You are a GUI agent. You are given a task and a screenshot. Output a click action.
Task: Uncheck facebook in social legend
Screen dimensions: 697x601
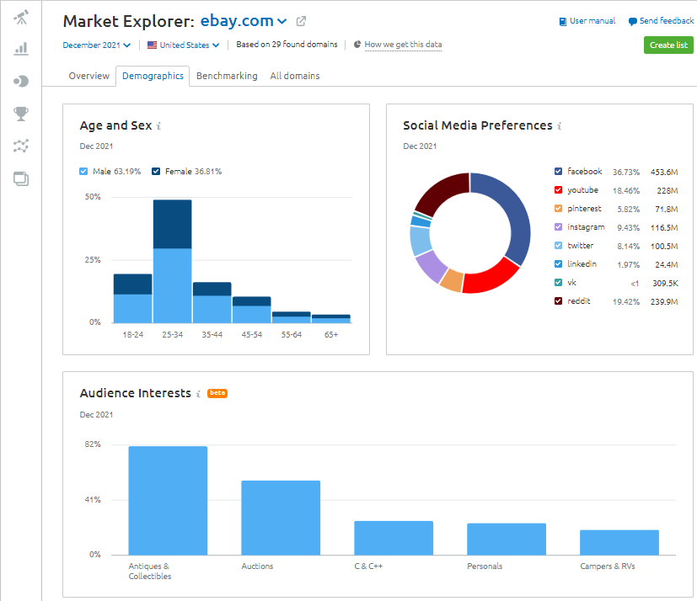pos(558,172)
